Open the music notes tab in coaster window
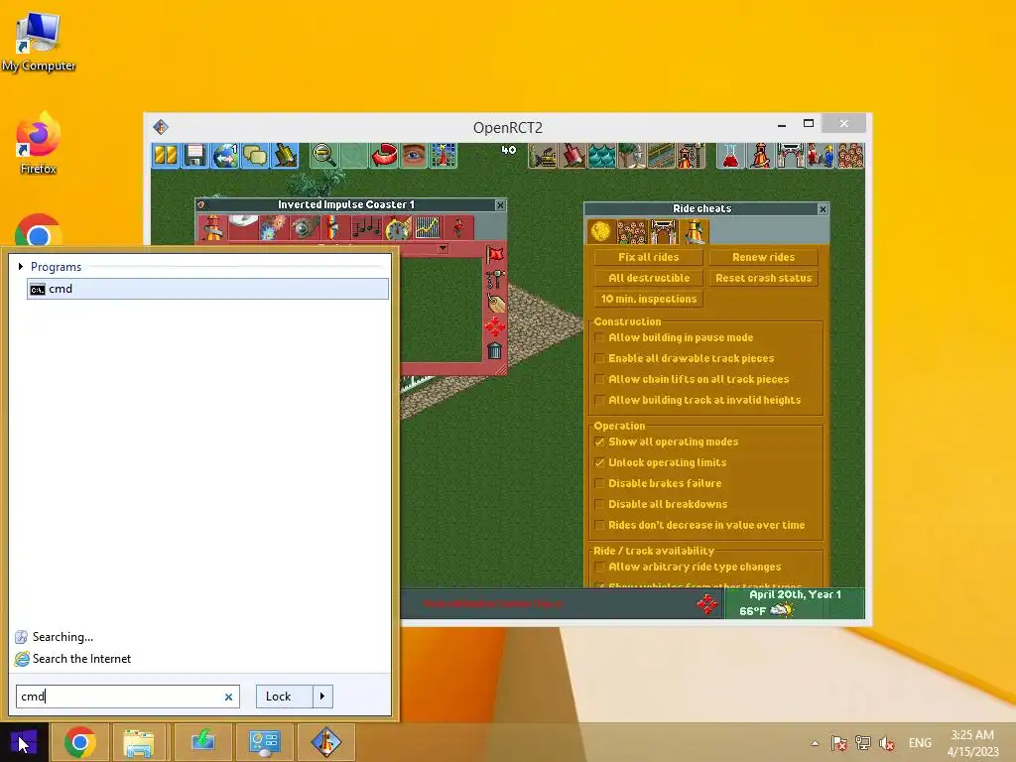The height and width of the screenshot is (762, 1016). tap(365, 229)
